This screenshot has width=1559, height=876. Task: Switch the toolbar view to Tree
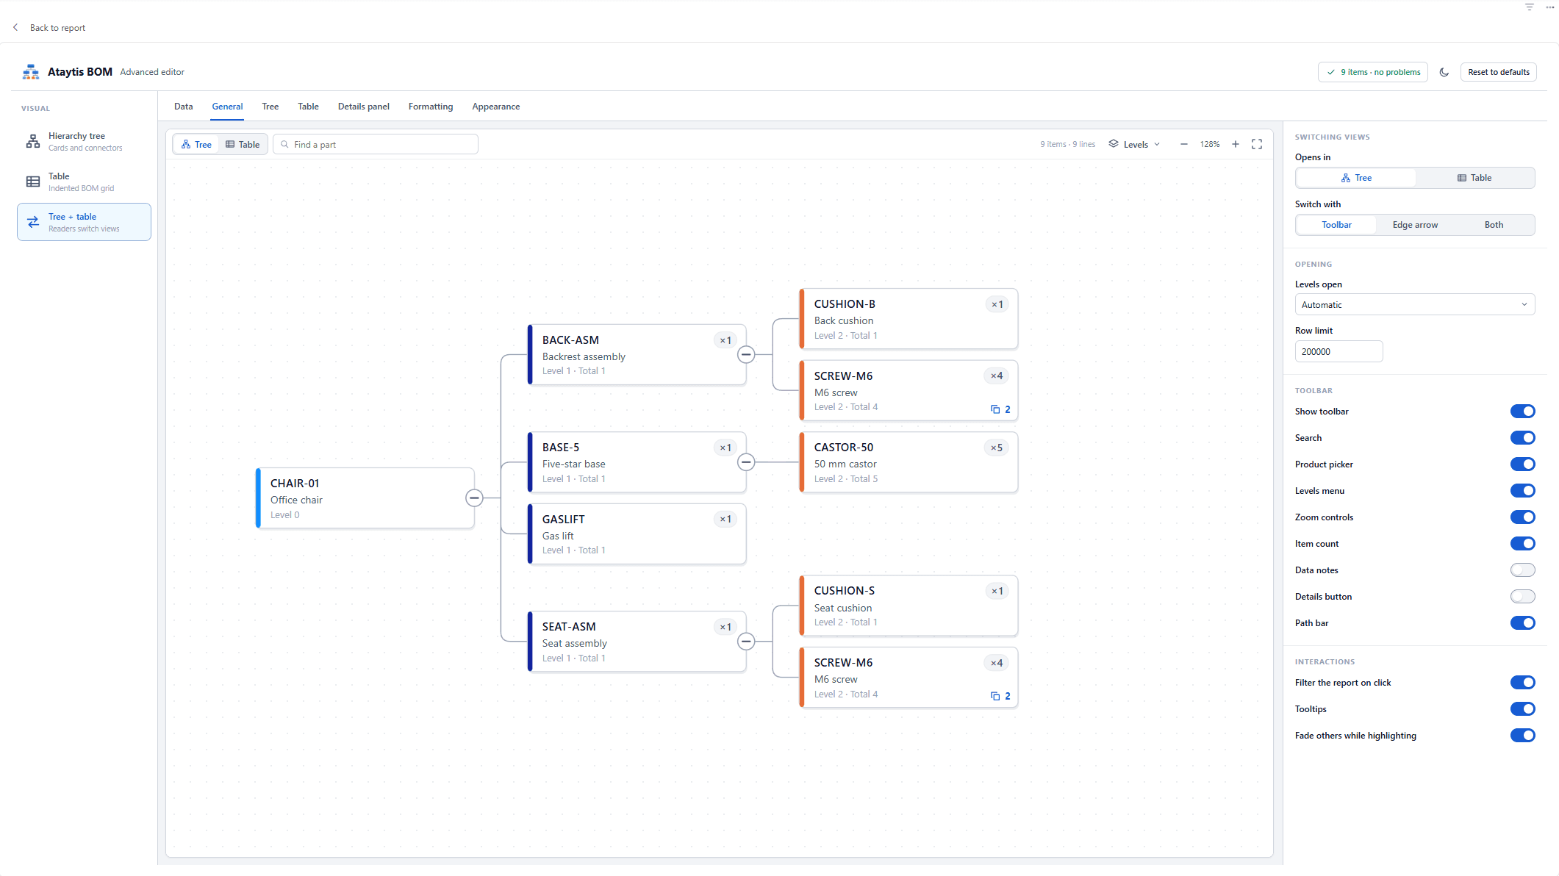click(196, 144)
